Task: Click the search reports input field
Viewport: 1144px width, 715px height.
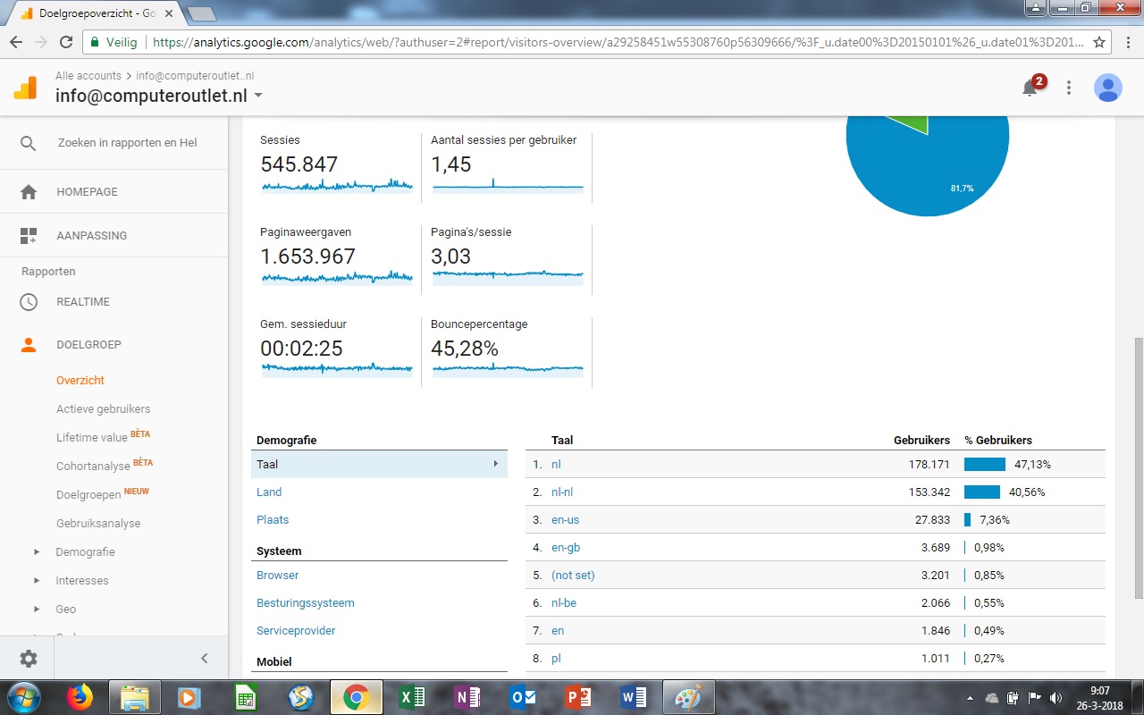Action: point(128,143)
